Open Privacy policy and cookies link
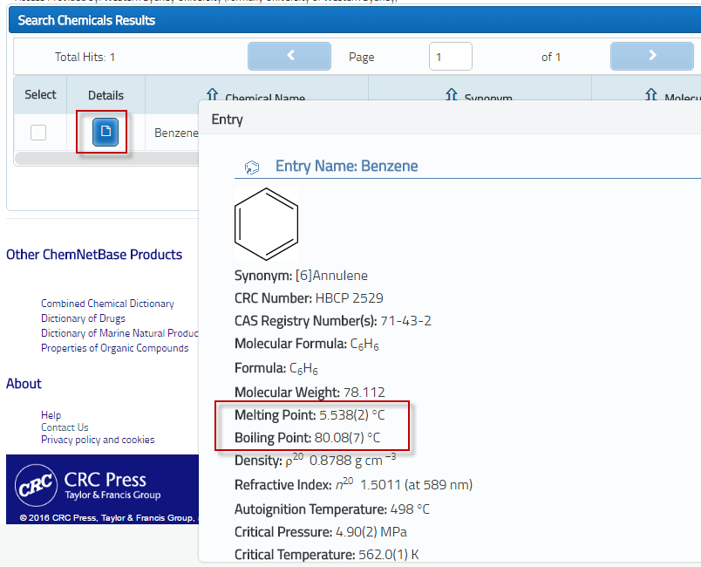This screenshot has width=701, height=567. [98, 440]
